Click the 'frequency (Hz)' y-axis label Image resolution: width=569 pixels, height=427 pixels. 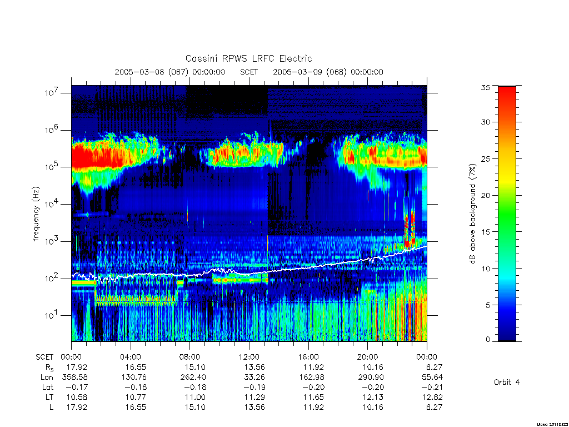click(x=36, y=214)
